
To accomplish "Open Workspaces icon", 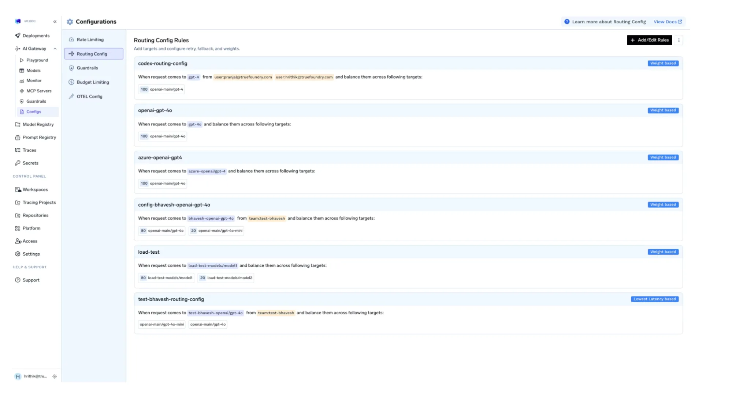I will pos(18,190).
